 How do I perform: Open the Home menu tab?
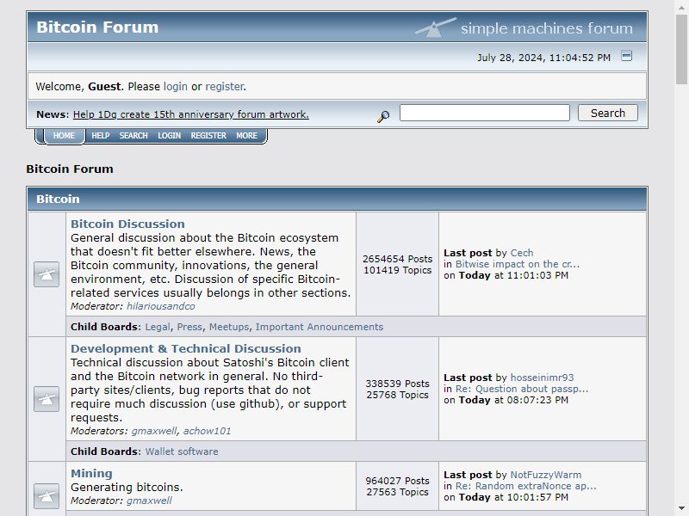[x=64, y=136]
